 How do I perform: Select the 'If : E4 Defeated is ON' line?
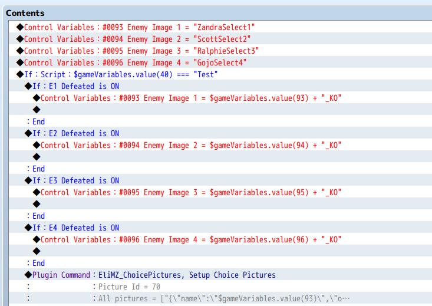[220, 228]
